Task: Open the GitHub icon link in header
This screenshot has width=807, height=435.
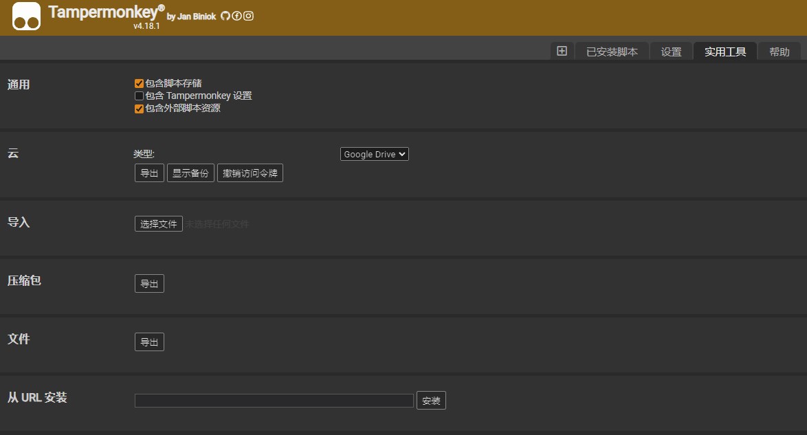Action: (225, 16)
